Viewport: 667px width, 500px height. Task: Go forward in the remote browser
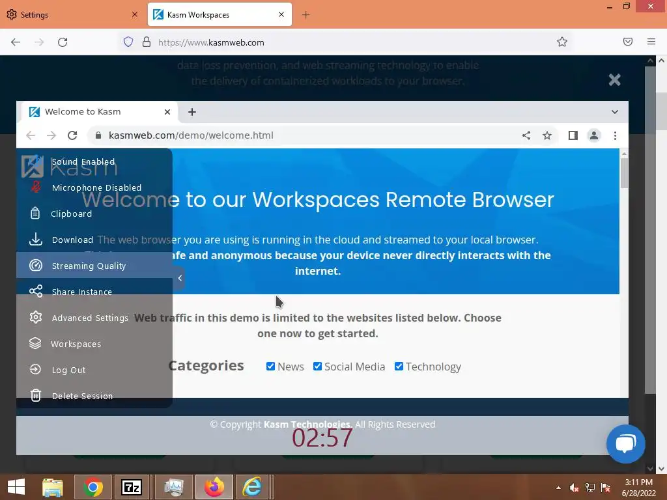point(51,135)
